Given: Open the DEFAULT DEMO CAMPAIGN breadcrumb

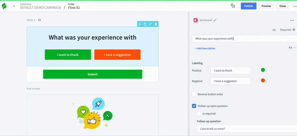Looking at the screenshot, I should tap(40, 8).
